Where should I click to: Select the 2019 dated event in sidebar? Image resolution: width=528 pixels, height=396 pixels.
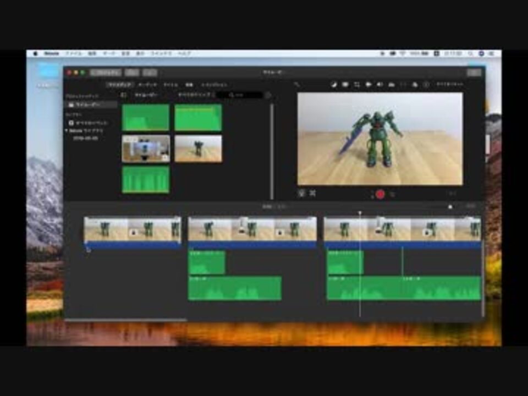[86, 138]
